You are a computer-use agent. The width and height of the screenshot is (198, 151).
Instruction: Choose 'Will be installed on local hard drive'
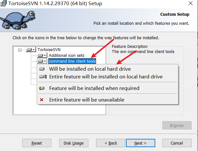coord(108,69)
